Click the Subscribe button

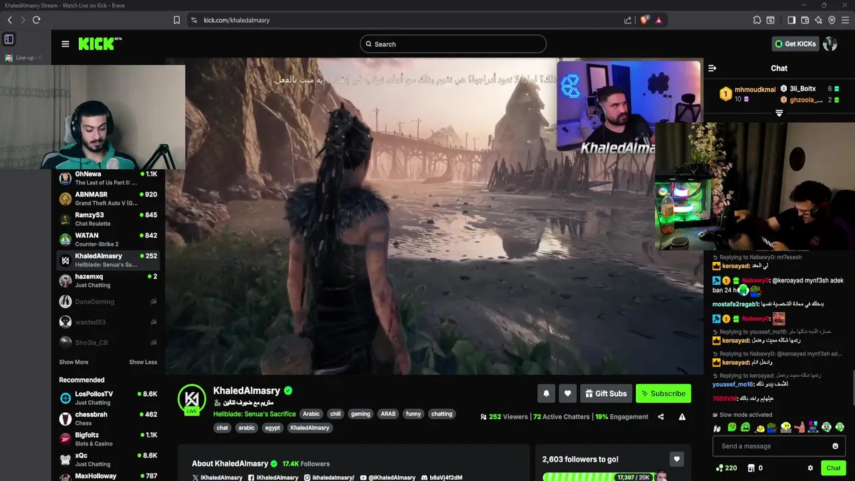(663, 393)
